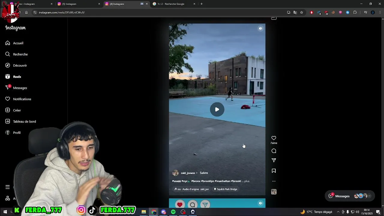Image resolution: width=384 pixels, height=216 pixels.
Task: Open Discord on taskbar
Action: pos(163,212)
